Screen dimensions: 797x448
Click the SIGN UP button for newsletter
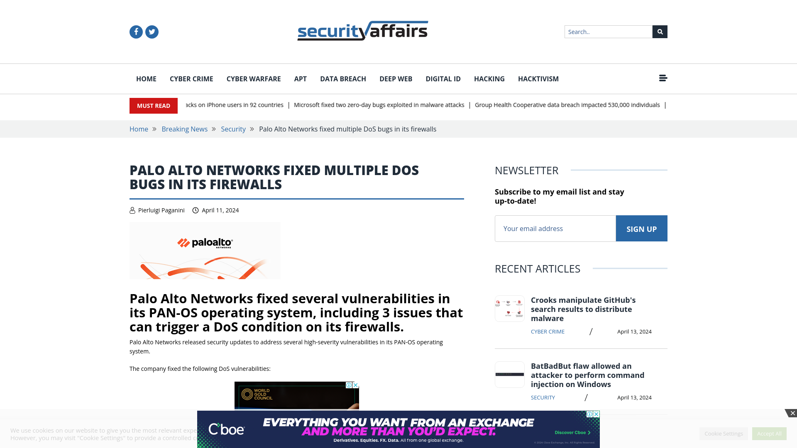tap(641, 229)
